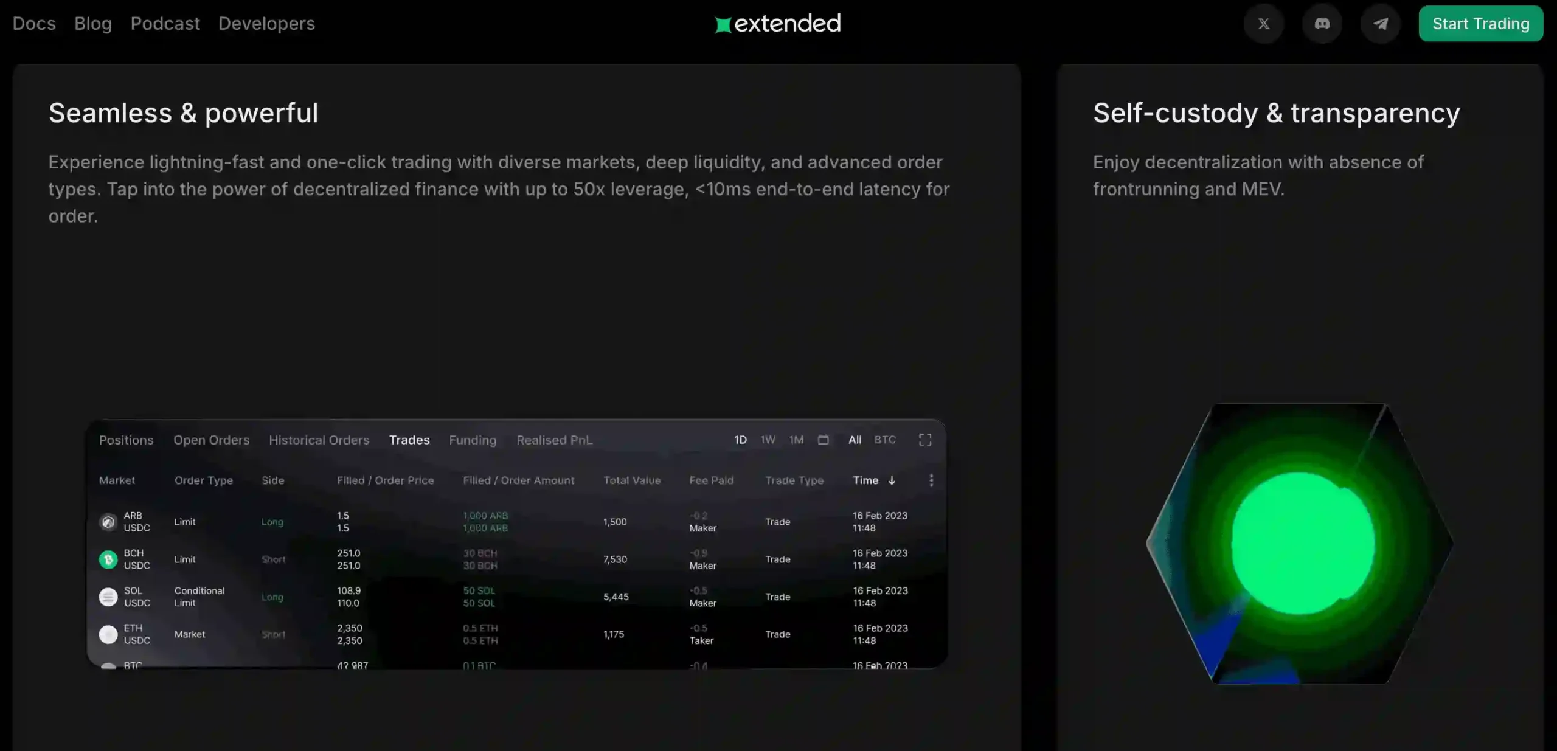Screen dimensions: 1557x751
Task: Switch to the Positions tab
Action: [126, 440]
